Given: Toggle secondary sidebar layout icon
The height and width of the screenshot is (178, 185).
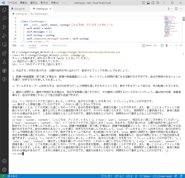Looking at the screenshot, I should [x=153, y=3].
